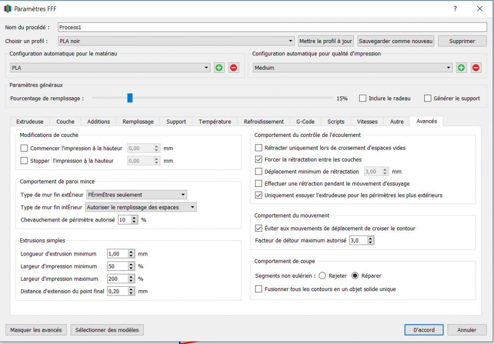Click the Longueur d'extrusion minimum value field
Viewport: 494px width, 344px height.
click(118, 254)
